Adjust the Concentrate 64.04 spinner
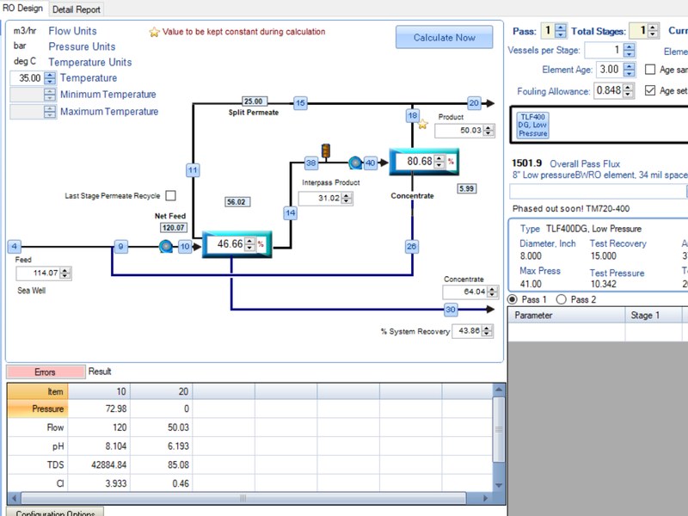This screenshot has width=688, height=516. point(492,292)
